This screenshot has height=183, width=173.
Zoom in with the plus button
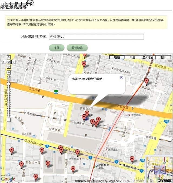point(9,72)
